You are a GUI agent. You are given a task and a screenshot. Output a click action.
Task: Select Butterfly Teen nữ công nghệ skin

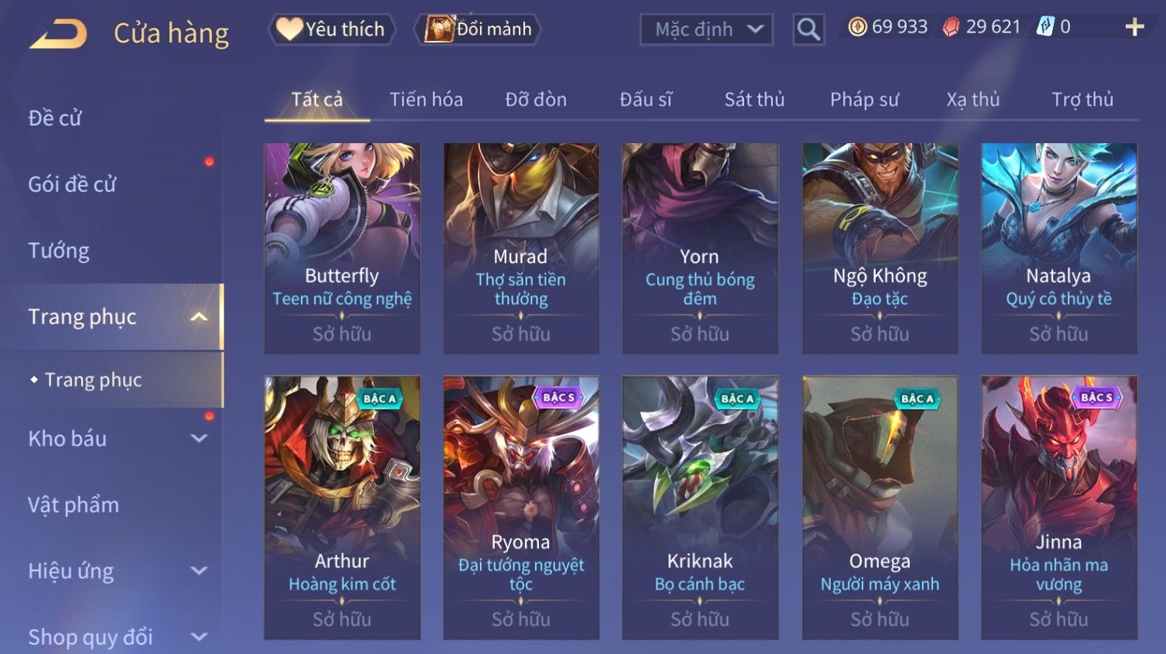point(342,248)
